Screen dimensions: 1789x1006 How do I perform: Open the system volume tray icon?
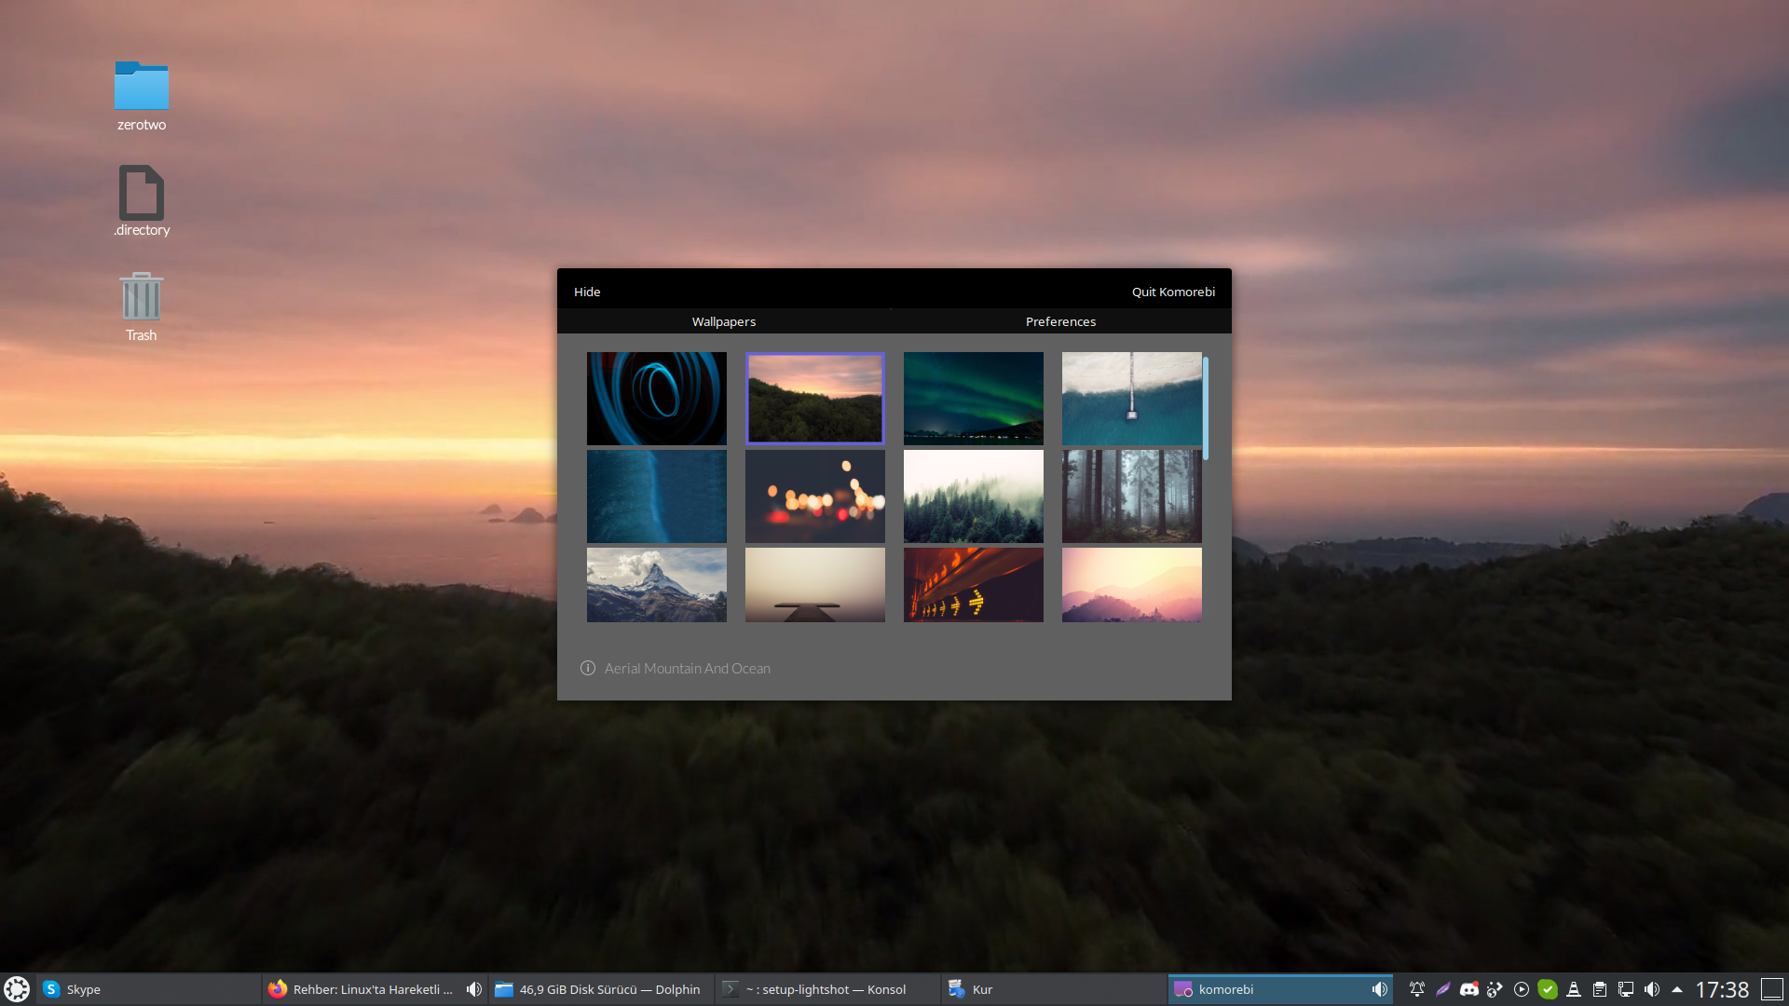pyautogui.click(x=1652, y=989)
